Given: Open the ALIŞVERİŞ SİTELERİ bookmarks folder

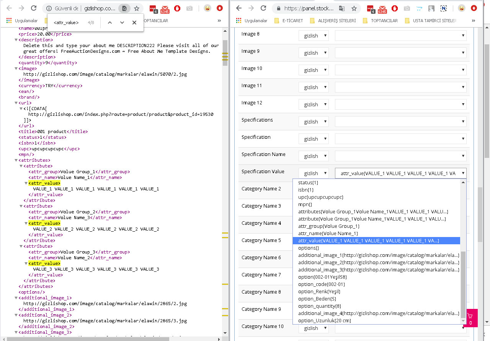Looking at the screenshot, I should [x=332, y=21].
